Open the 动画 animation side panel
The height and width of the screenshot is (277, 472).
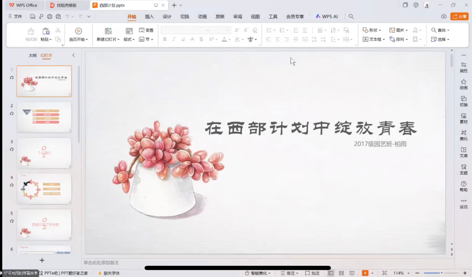463,84
